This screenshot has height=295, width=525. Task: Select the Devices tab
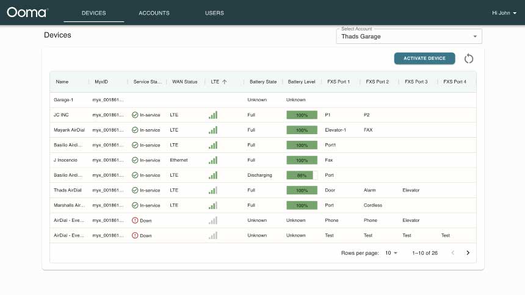[93, 13]
